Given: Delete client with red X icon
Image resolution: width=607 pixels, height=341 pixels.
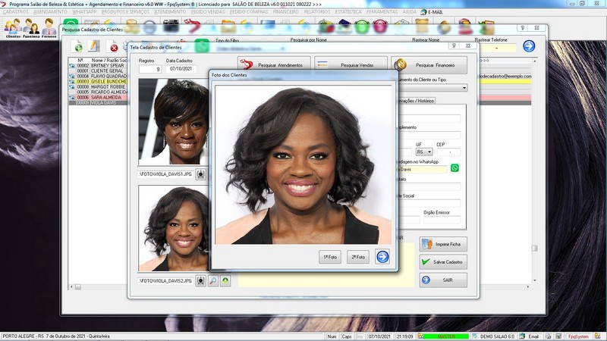Looking at the screenshot, I should [113, 48].
